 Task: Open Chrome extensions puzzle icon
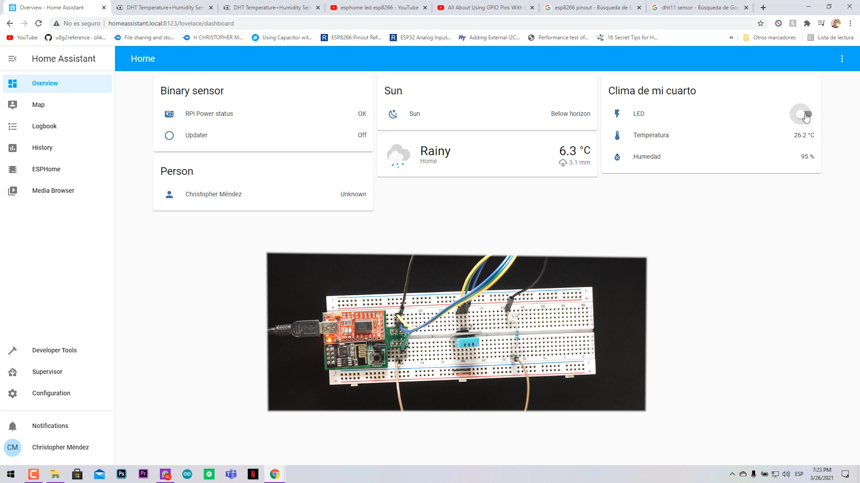(x=807, y=23)
